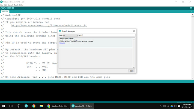This screenshot has height=109, width=194.
Task: Click More info link in attiny package
Action: [x=62, y=43]
